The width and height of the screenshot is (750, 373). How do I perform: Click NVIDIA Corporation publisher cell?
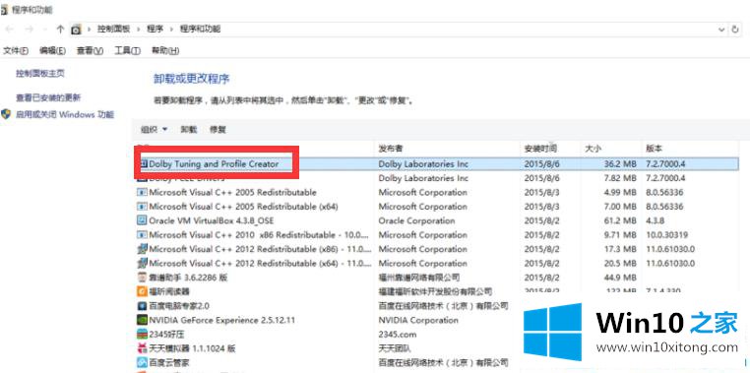[x=417, y=320]
